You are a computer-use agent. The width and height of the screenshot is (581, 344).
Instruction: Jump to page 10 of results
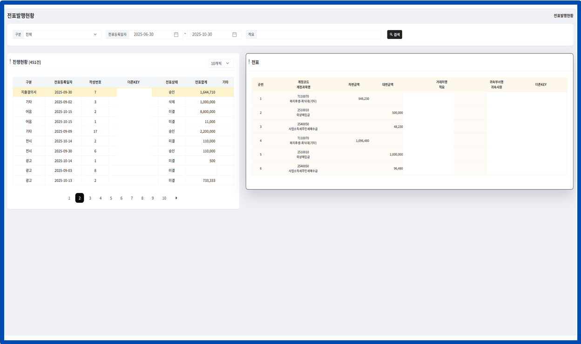pyautogui.click(x=164, y=198)
